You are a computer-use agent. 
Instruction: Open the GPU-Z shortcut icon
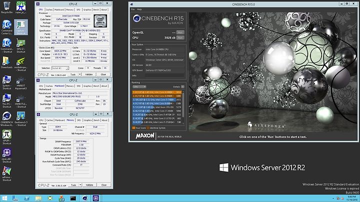click(x=21, y=45)
